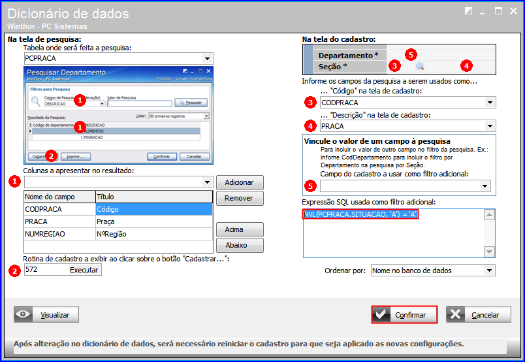Expand the Colunas a apresentar combo box

point(207,182)
